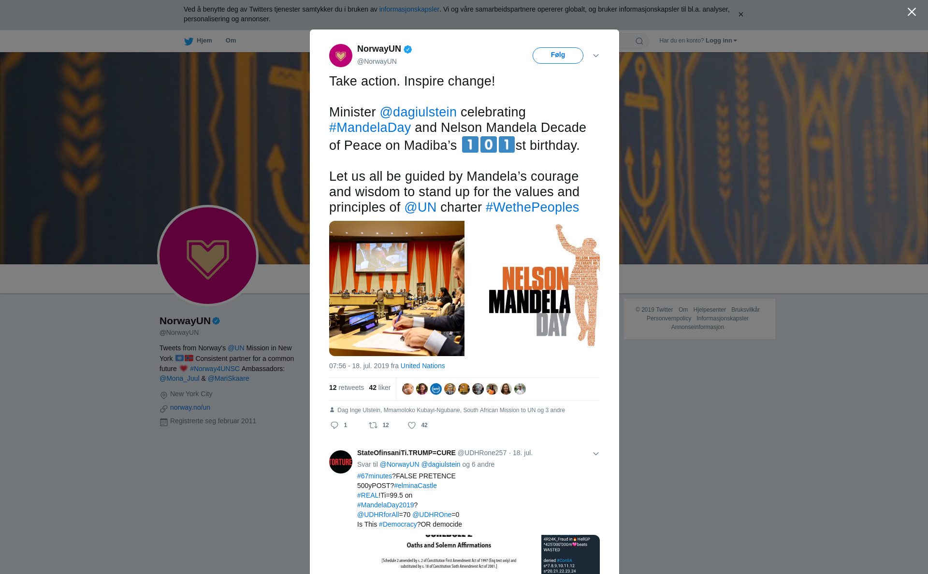Click the WFP liker avatar
928x574 pixels.
436,389
